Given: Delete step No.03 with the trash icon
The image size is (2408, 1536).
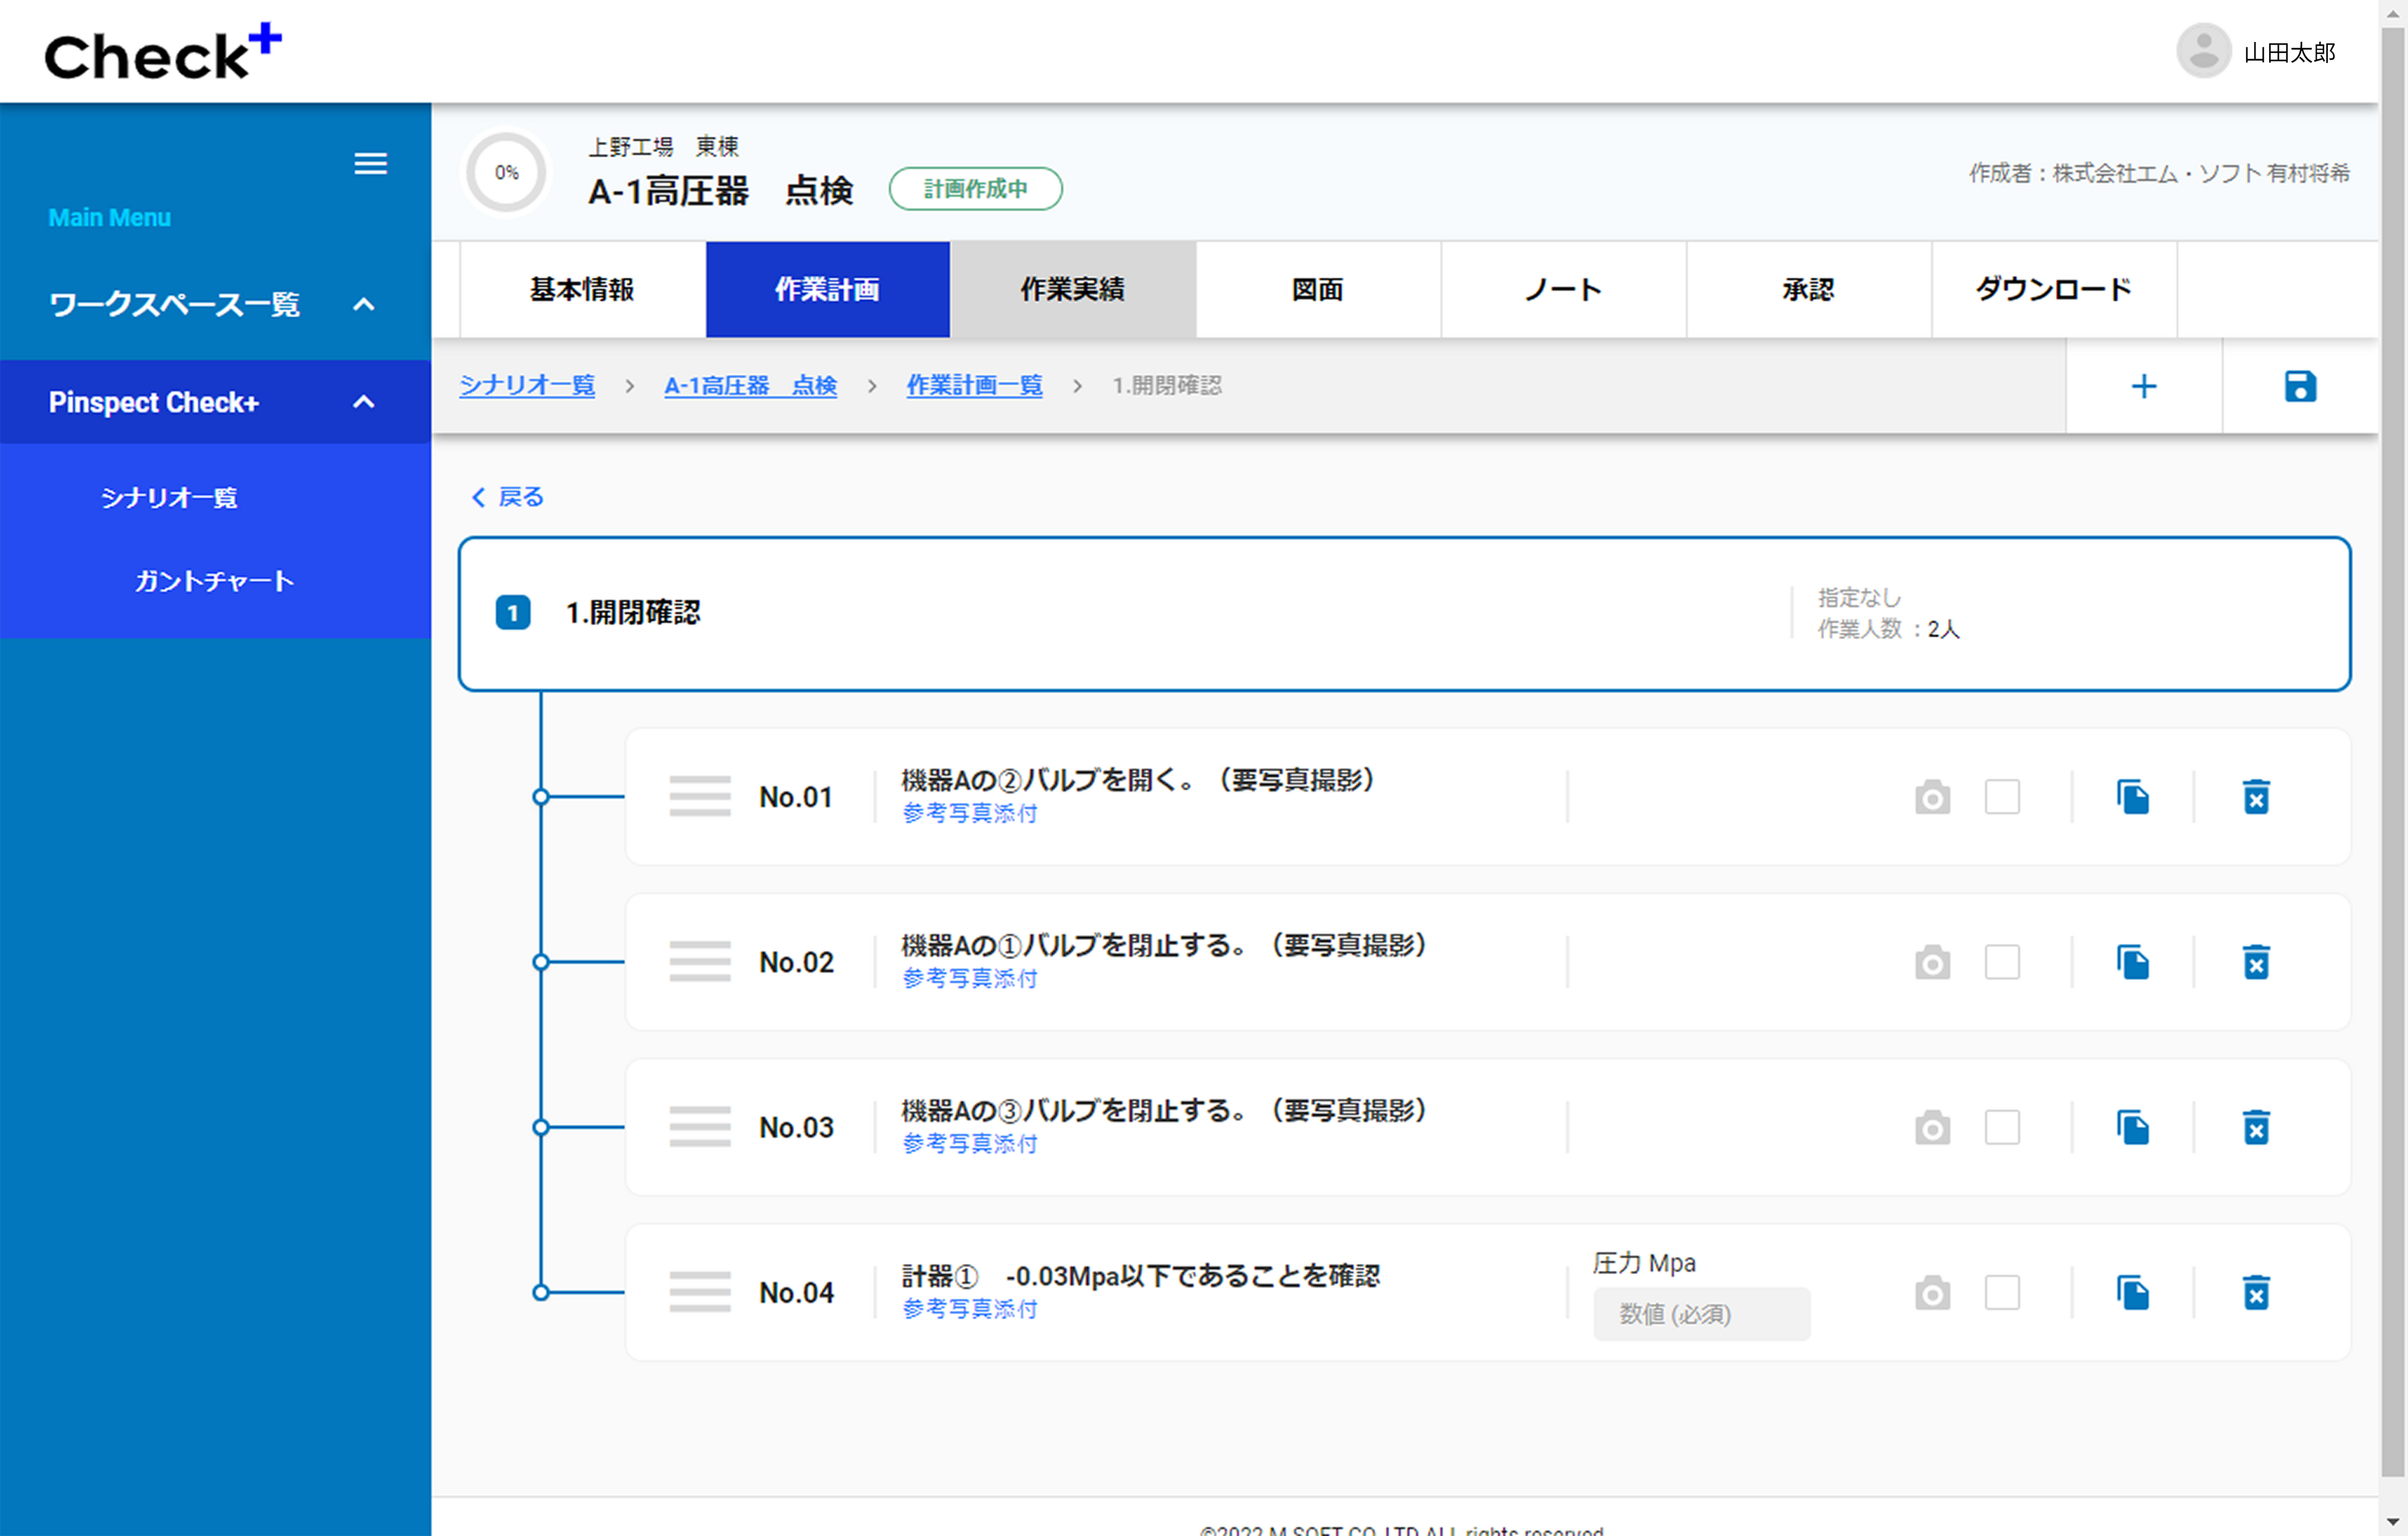Looking at the screenshot, I should pyautogui.click(x=2255, y=1127).
